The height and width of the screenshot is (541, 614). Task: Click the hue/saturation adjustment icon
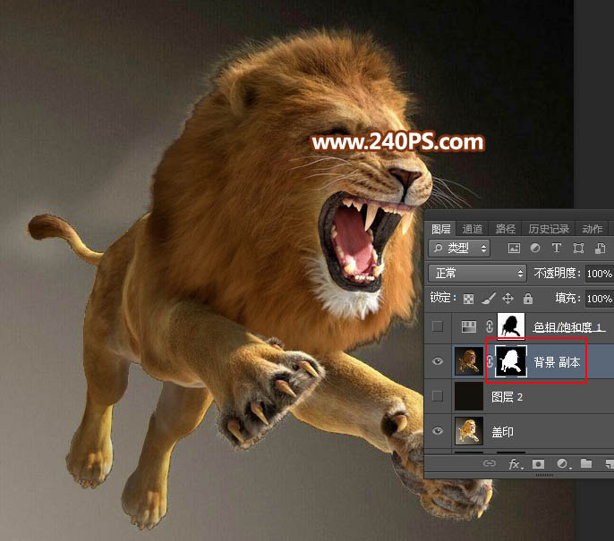pos(469,326)
